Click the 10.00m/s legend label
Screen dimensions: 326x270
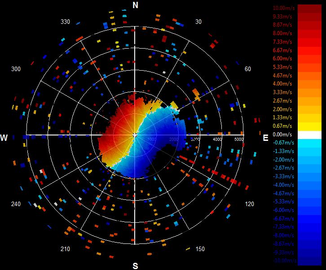[x=284, y=8]
